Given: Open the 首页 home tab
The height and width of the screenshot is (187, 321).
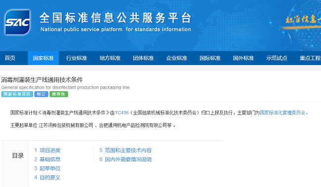Looking at the screenshot, I should pos(10,58).
